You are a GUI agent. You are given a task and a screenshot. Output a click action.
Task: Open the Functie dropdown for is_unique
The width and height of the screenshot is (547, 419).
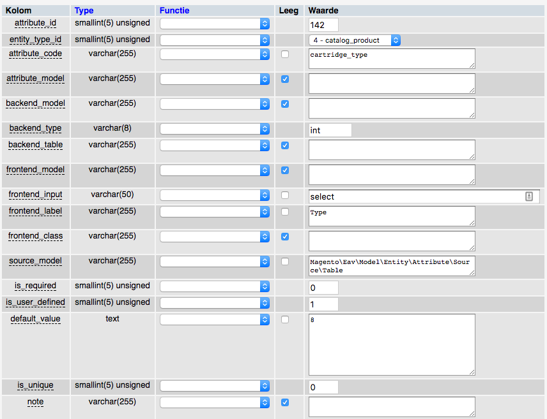coord(214,386)
